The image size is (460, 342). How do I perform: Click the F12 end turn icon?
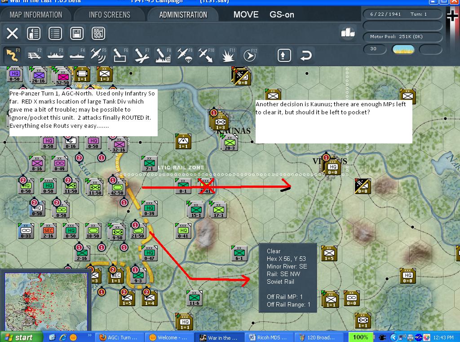250,55
